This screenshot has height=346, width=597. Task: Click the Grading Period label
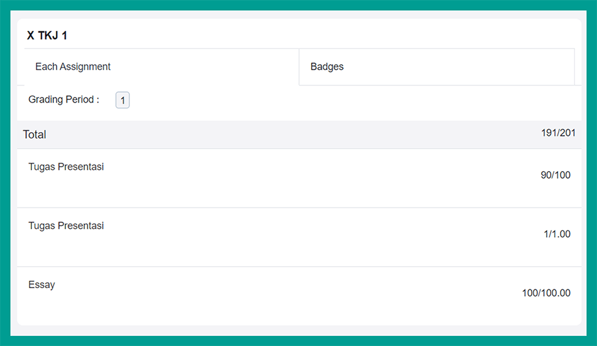click(63, 99)
